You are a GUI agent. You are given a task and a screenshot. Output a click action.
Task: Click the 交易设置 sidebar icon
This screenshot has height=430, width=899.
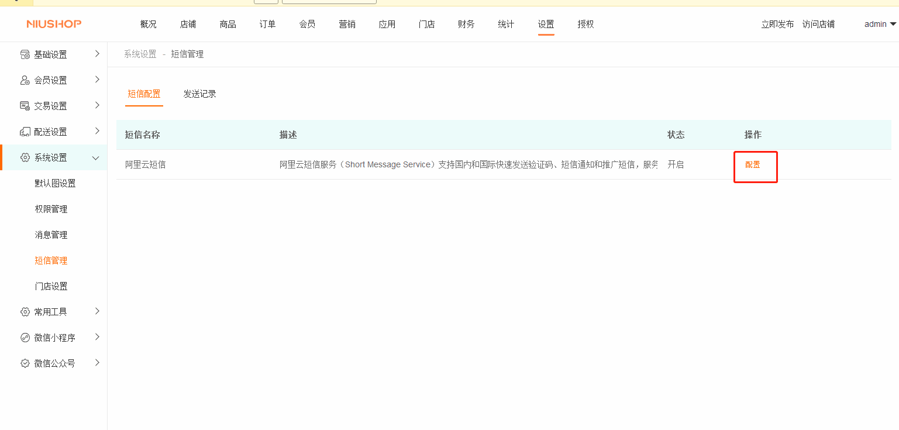pos(25,106)
